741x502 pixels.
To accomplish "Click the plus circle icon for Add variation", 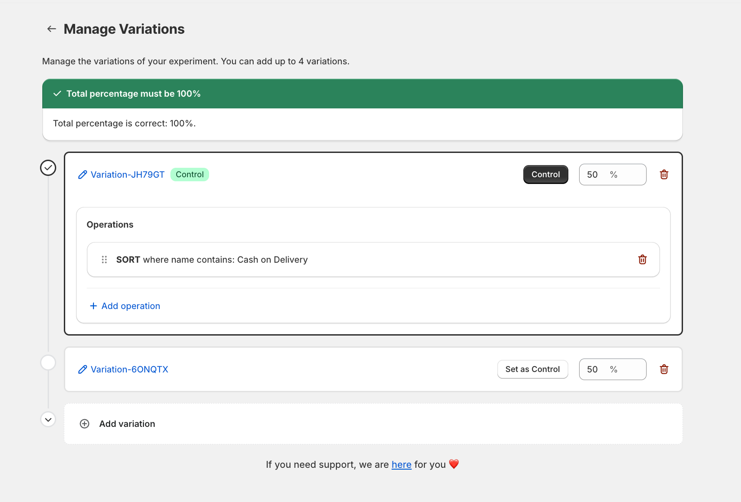I will 85,424.
